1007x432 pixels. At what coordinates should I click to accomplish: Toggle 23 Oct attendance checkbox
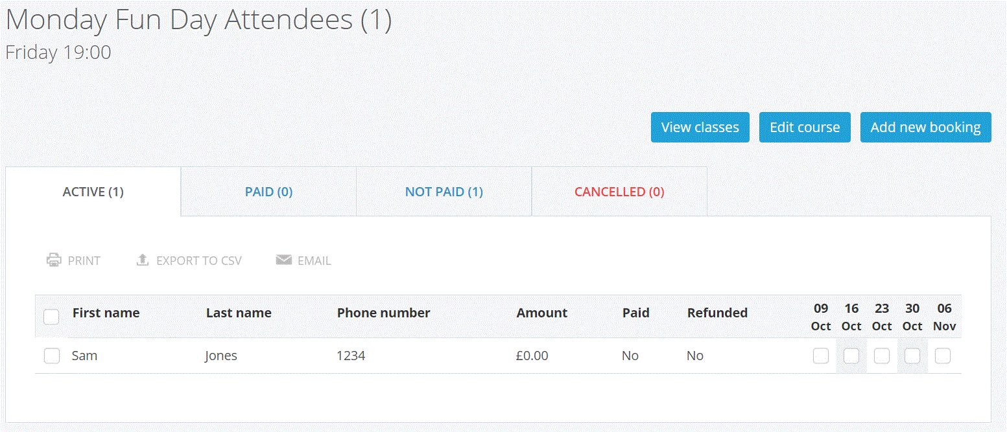882,356
